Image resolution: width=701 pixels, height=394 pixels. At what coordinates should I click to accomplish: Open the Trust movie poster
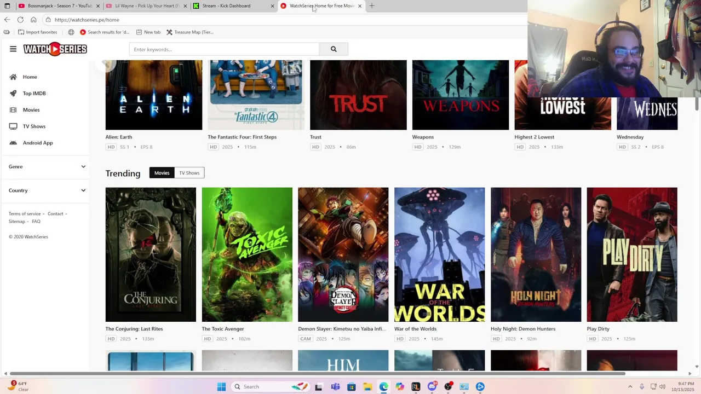coord(358,95)
